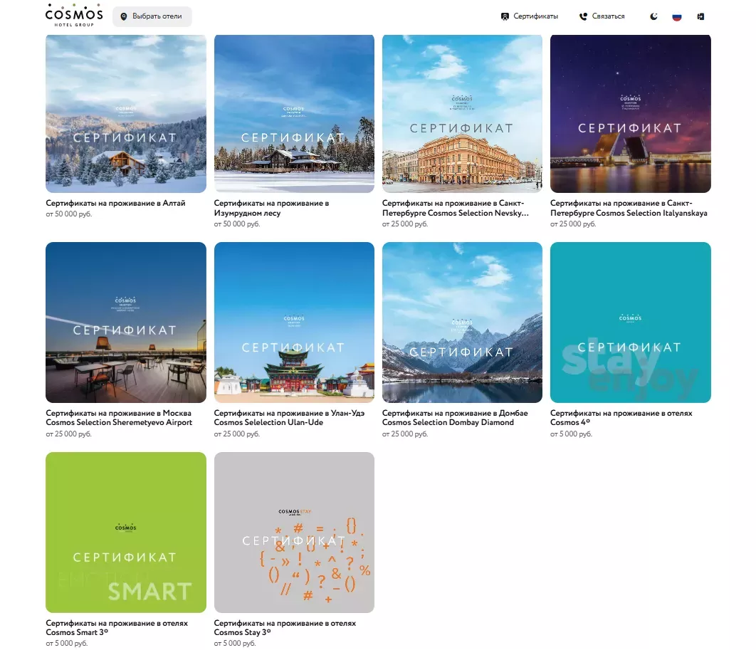Change language with the Russian flag icon
Image resolution: width=756 pixels, height=650 pixels.
677,16
